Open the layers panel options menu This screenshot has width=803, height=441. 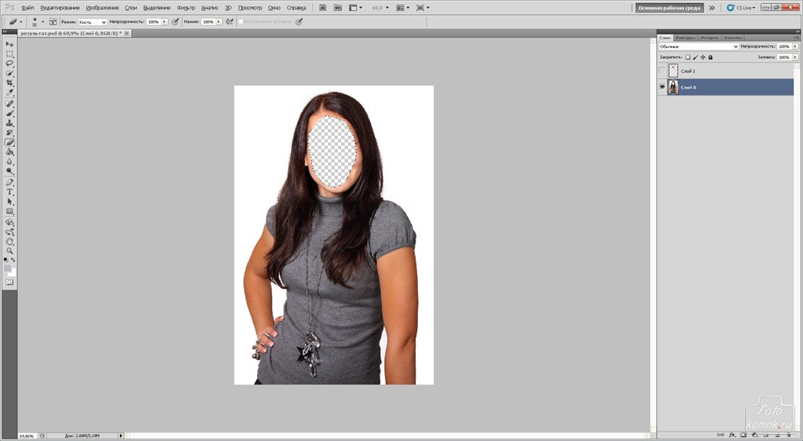795,38
